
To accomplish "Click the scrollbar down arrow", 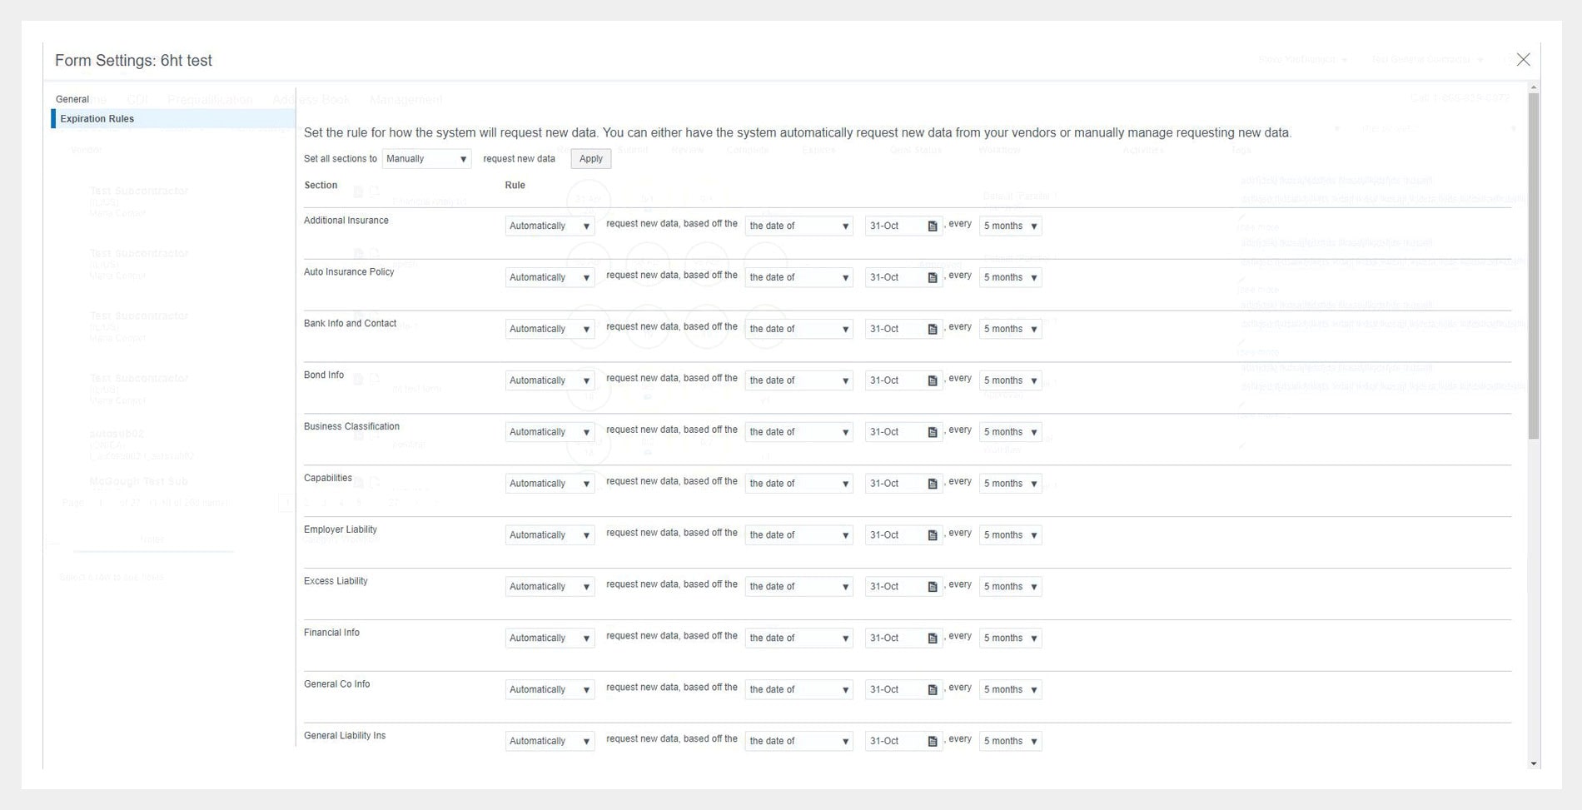I will [x=1534, y=763].
